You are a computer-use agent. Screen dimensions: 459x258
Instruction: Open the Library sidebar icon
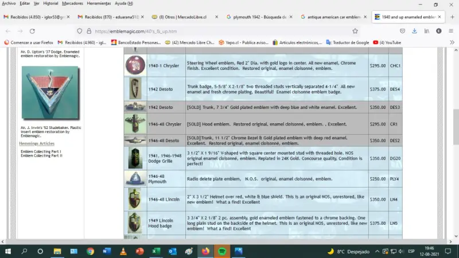pos(427,31)
